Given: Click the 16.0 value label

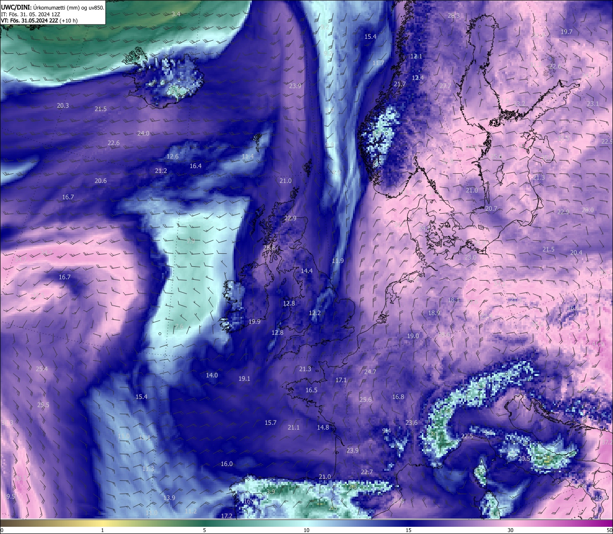Looking at the screenshot, I should (227, 464).
